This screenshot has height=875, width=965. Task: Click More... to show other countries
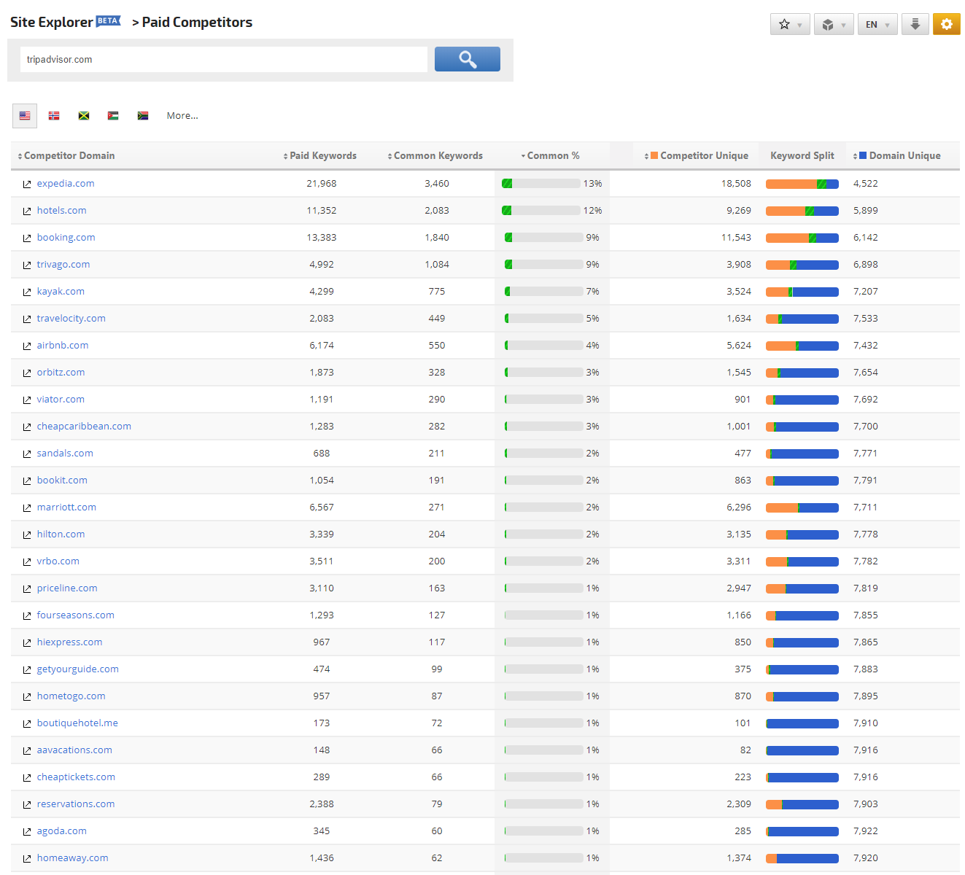[x=182, y=116]
